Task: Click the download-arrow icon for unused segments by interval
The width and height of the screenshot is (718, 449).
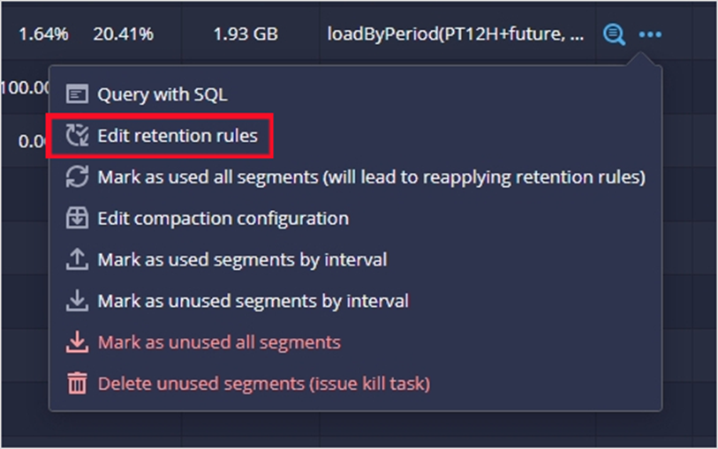Action: pyautogui.click(x=77, y=301)
